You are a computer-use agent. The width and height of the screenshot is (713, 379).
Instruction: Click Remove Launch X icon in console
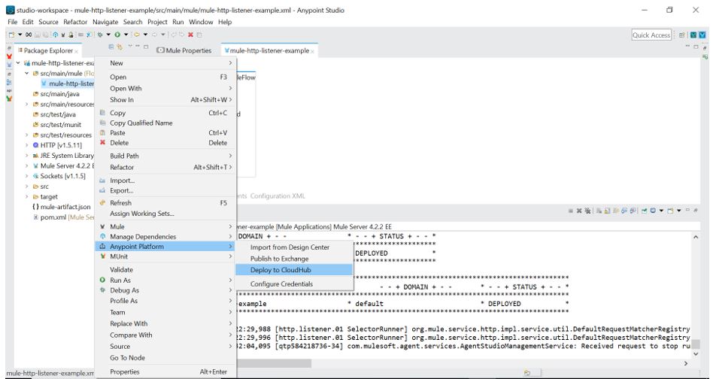point(579,211)
